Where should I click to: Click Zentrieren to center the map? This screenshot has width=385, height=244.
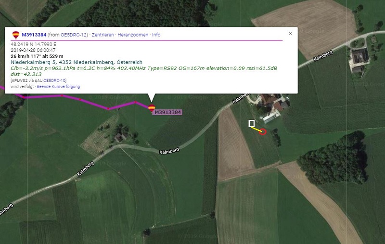point(103,35)
